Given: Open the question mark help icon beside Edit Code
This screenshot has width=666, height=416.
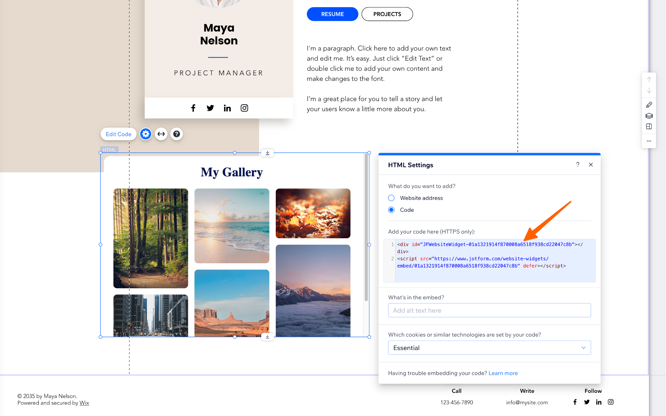Looking at the screenshot, I should point(177,134).
